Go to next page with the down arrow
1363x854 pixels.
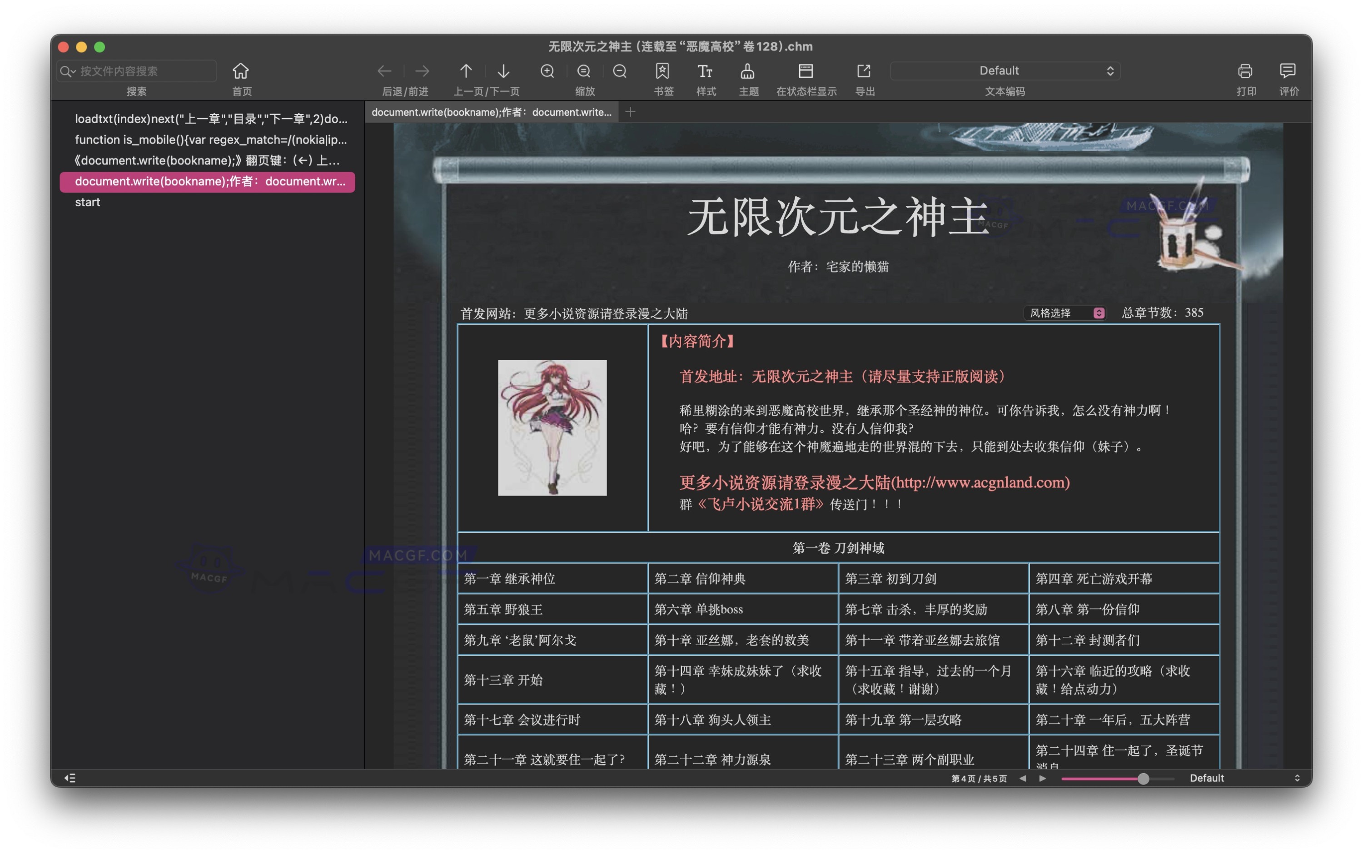point(503,71)
